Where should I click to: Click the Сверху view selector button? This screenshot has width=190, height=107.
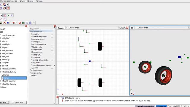(61, 28)
